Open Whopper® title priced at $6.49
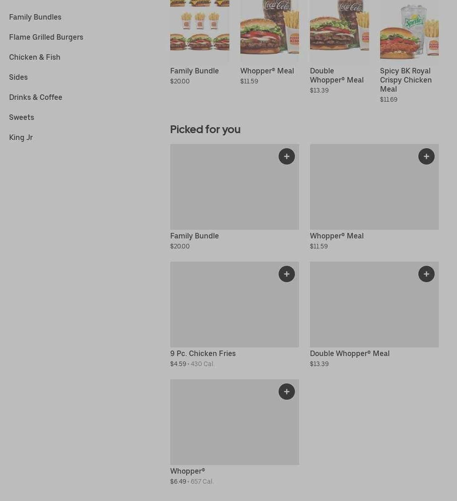Image resolution: width=457 pixels, height=501 pixels. [x=188, y=471]
